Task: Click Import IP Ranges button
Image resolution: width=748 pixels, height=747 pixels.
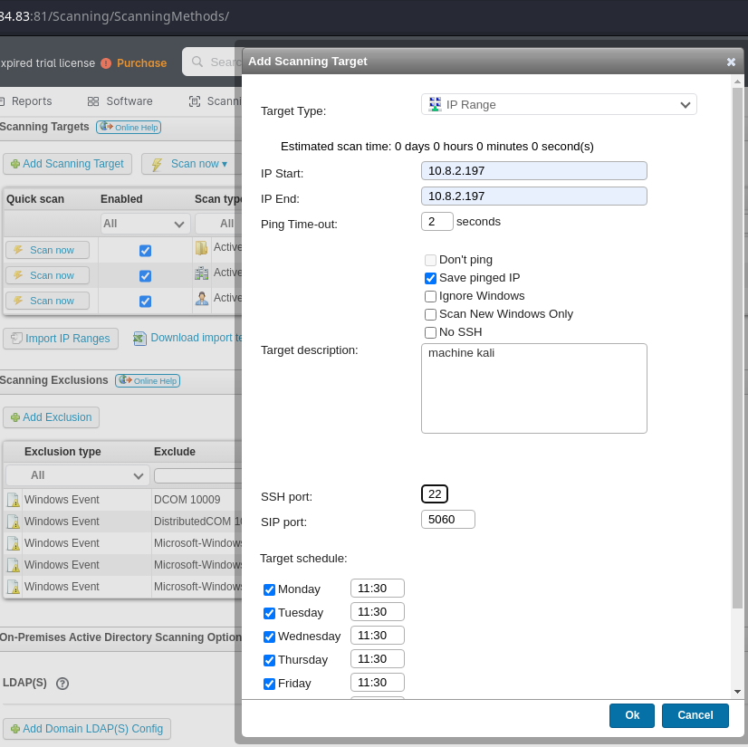Action: [x=61, y=339]
